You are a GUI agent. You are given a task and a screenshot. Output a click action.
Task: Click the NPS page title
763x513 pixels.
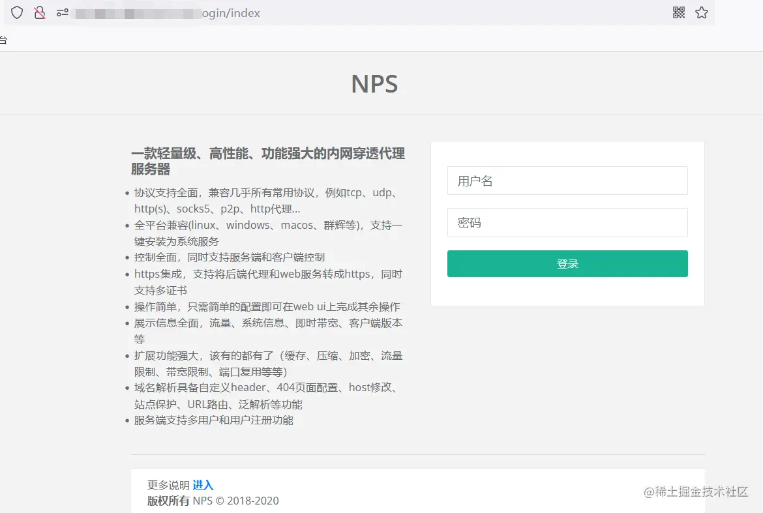[x=375, y=83]
